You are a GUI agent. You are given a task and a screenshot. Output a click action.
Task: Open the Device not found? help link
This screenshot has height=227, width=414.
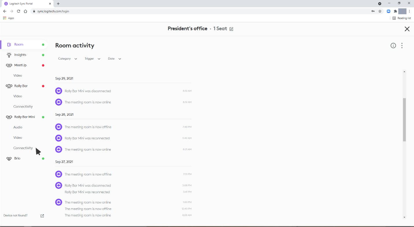pos(15,215)
